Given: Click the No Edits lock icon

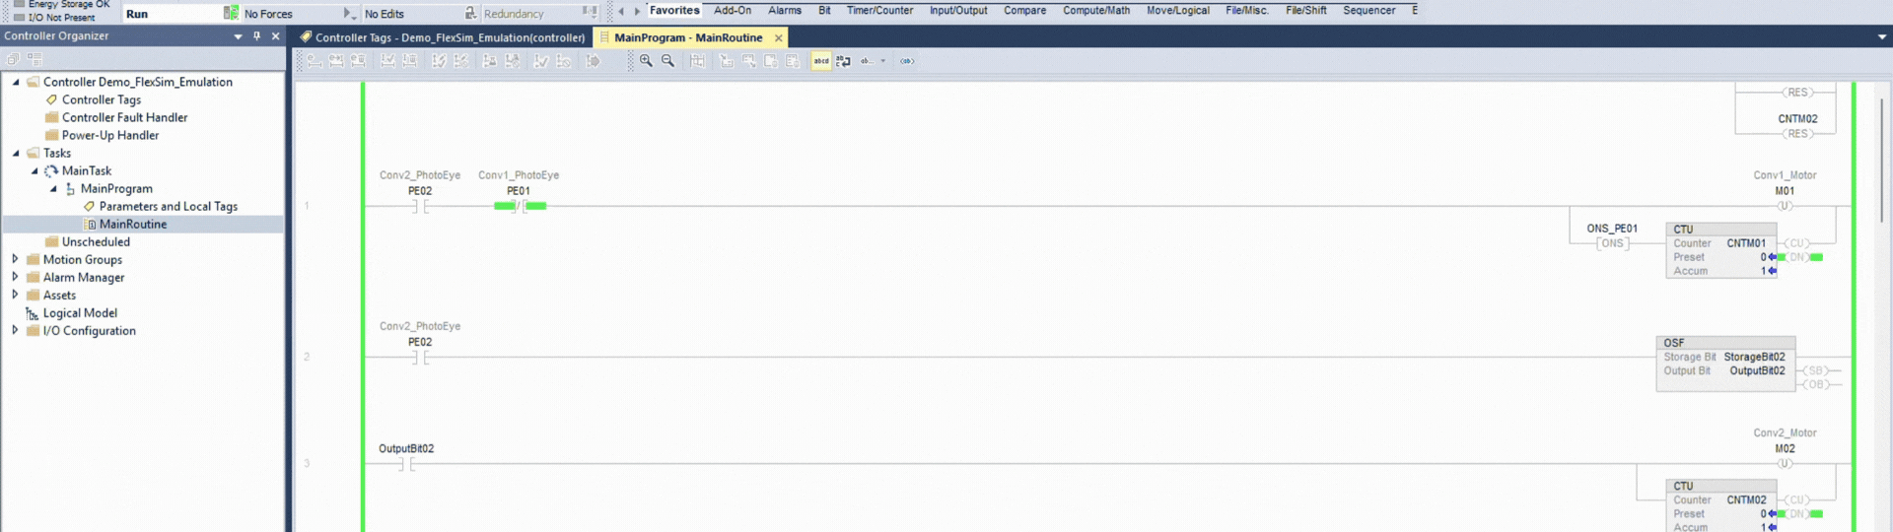Looking at the screenshot, I should coord(470,13).
